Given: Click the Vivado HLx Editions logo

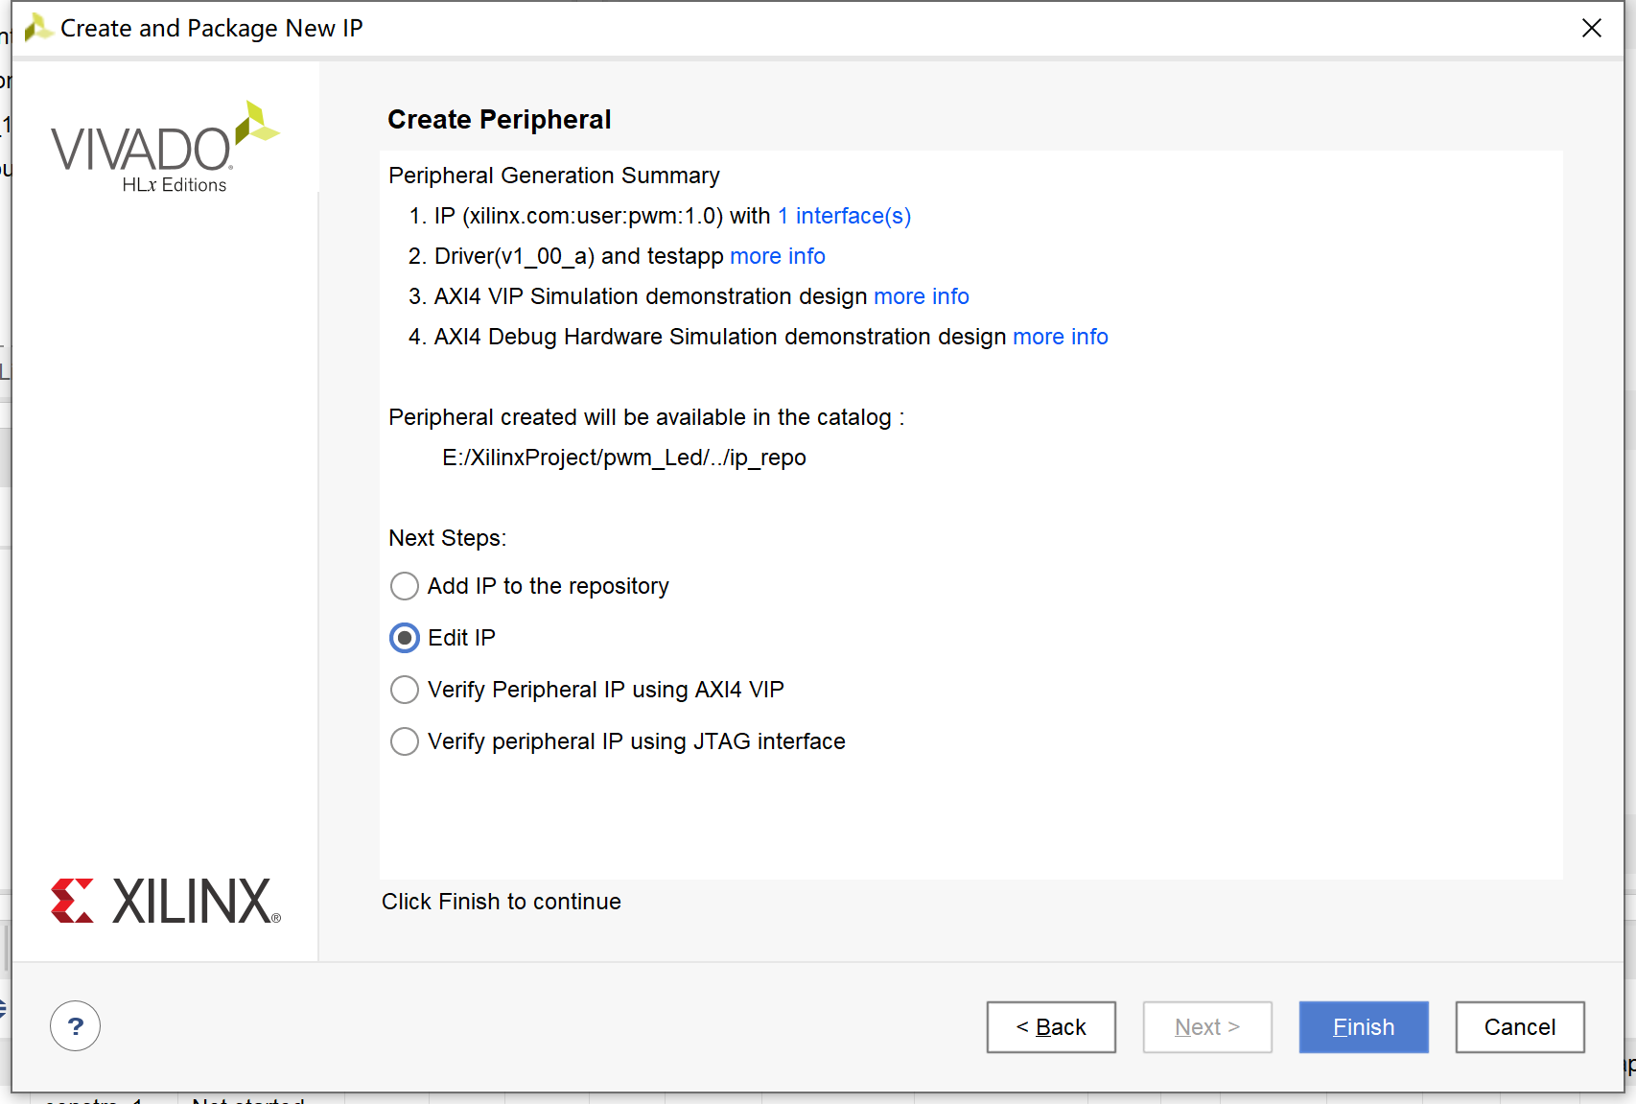Looking at the screenshot, I should coord(164,149).
